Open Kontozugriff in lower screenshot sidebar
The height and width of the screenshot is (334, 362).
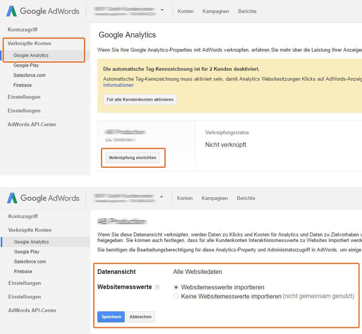(x=23, y=216)
